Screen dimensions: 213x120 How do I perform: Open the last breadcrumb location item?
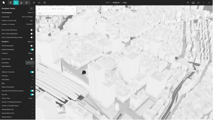click(125, 3)
